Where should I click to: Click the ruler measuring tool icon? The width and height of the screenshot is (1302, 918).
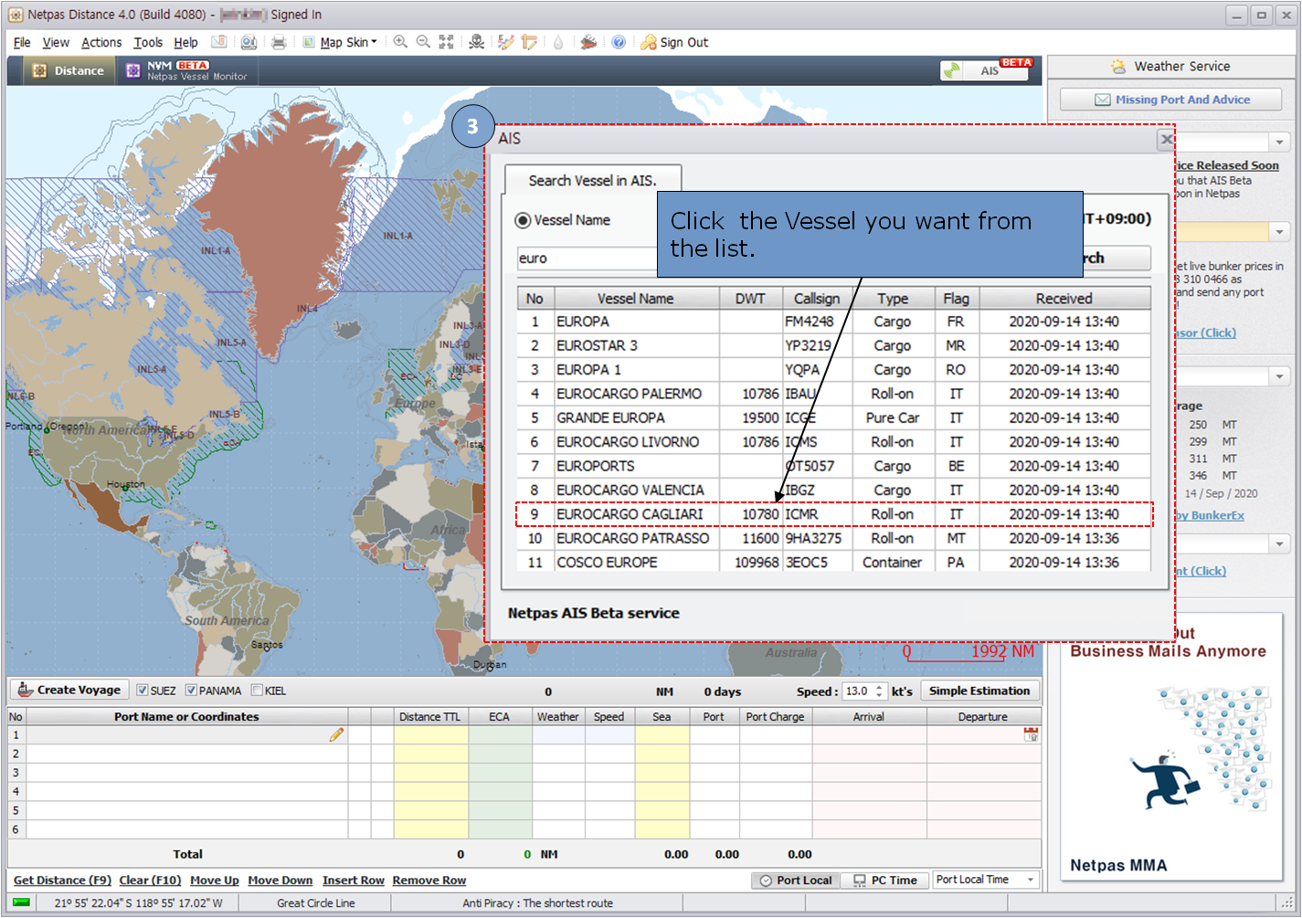(529, 42)
